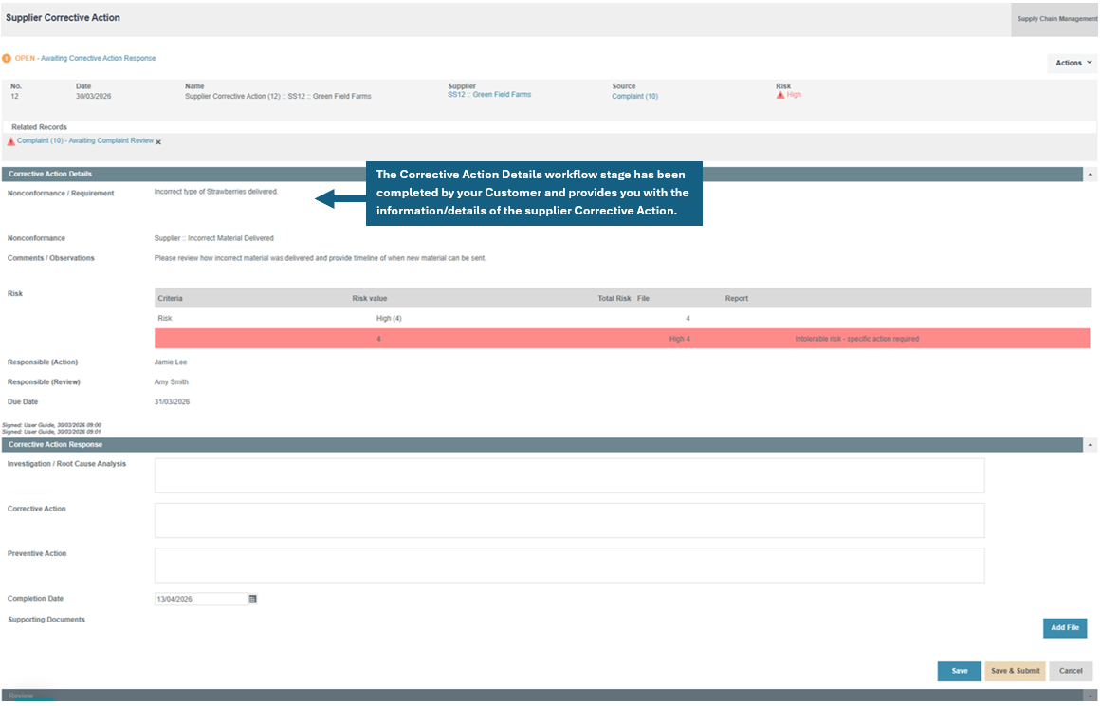Click the Risk value column header
Screen dimensions: 1100x706
pos(370,299)
